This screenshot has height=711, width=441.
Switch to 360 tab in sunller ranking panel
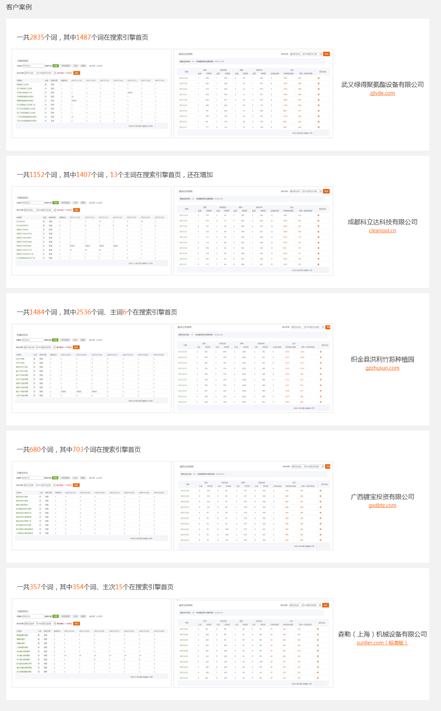75,616
